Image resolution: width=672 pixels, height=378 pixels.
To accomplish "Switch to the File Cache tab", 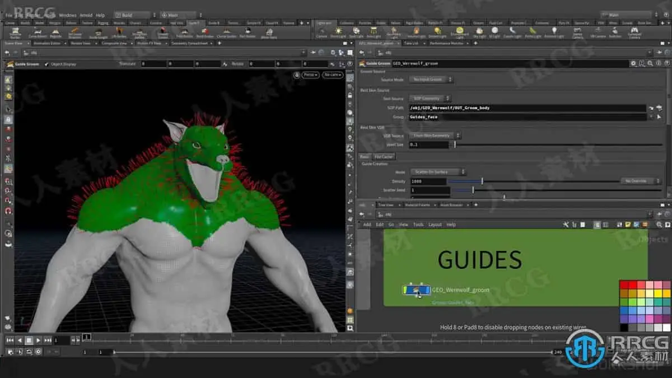I will pos(384,157).
